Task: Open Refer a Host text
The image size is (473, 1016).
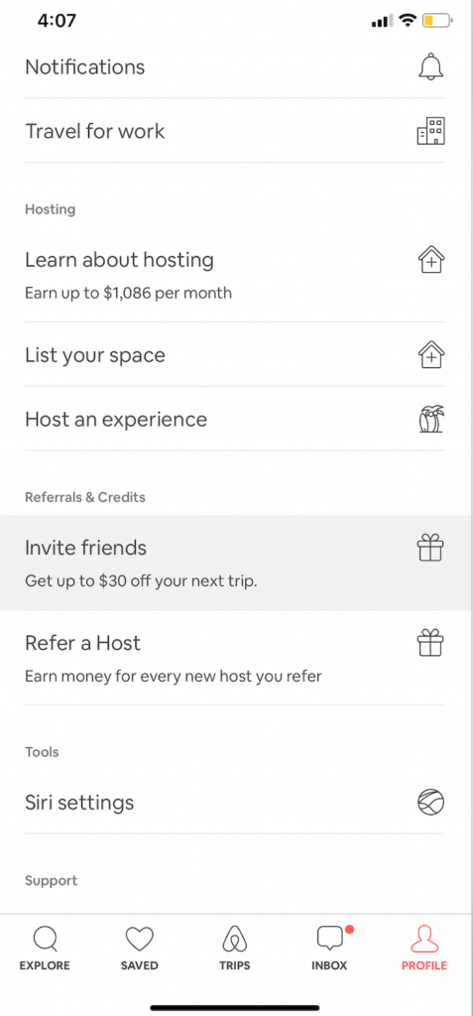Action: (82, 643)
